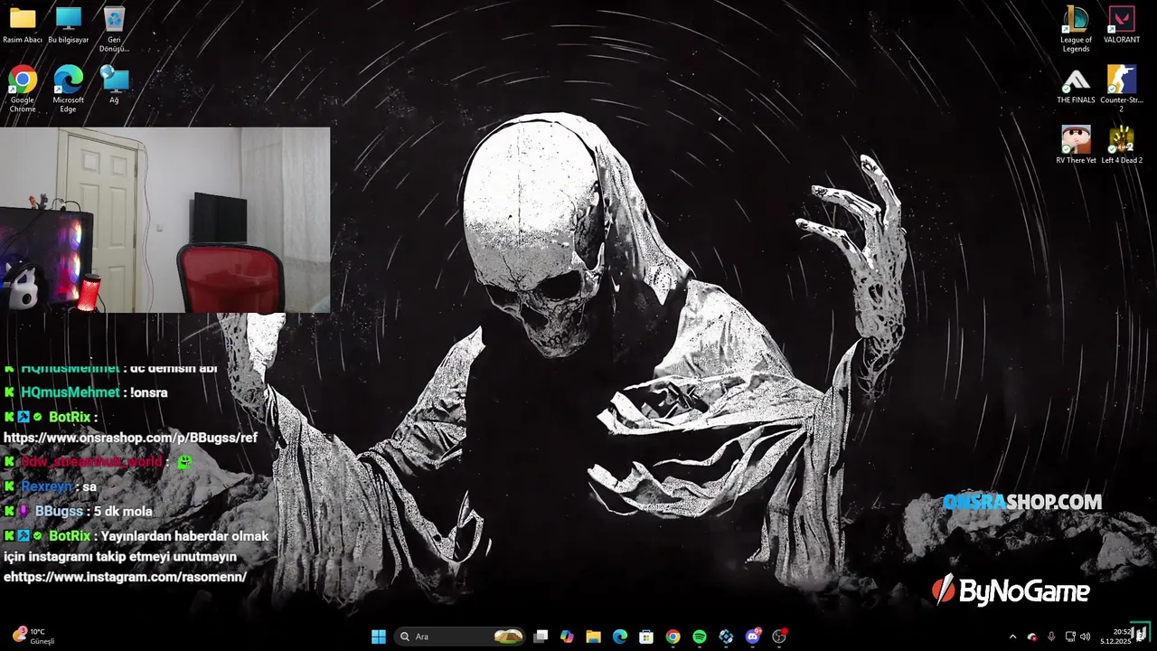
Task: Launch VALORANT desktop shortcut
Action: (x=1122, y=25)
